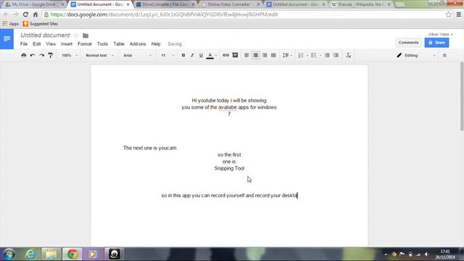
Task: Insert a comment from the toolbar
Action: click(x=235, y=55)
